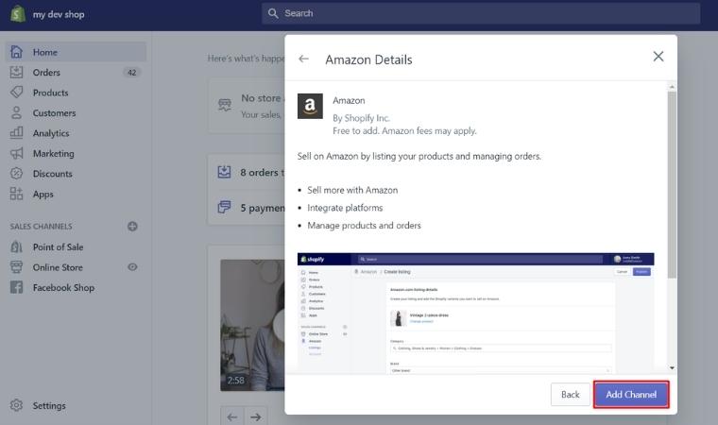The width and height of the screenshot is (718, 425).
Task: Click the No store storefront icon
Action: (x=225, y=106)
